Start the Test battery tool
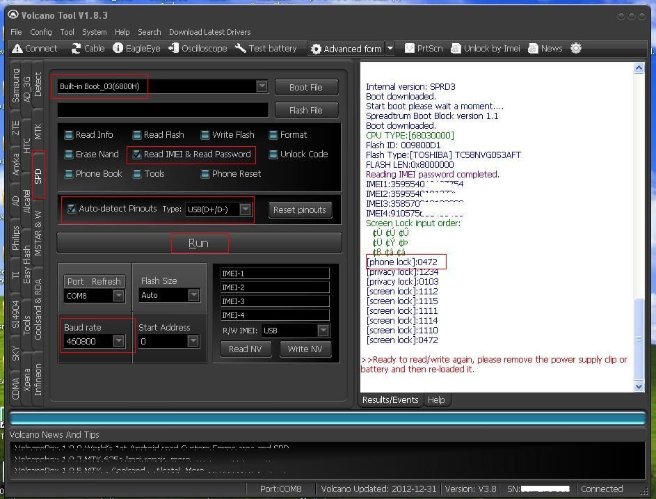This screenshot has height=499, width=656. [266, 49]
